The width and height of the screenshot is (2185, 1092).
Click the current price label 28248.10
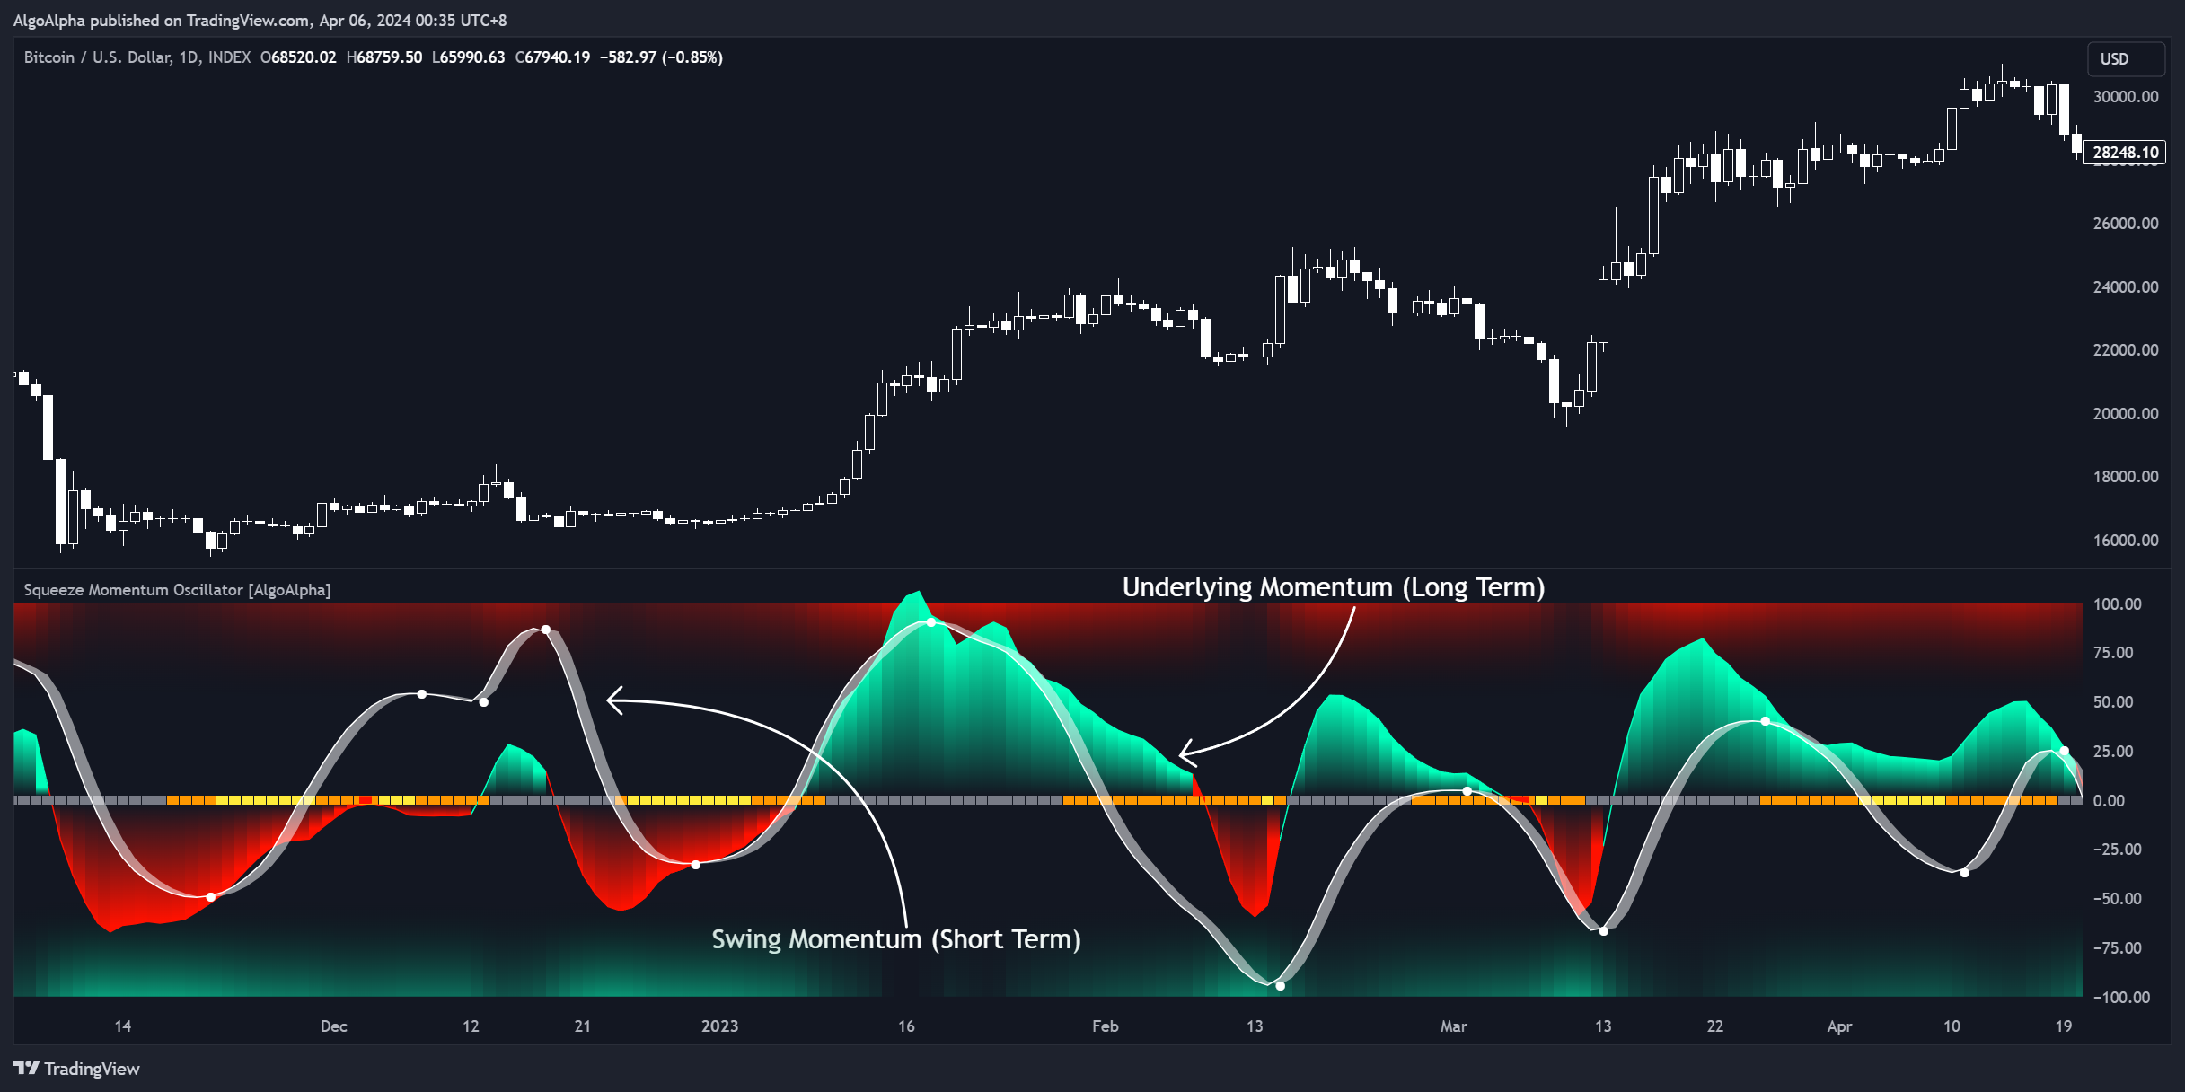point(2125,153)
